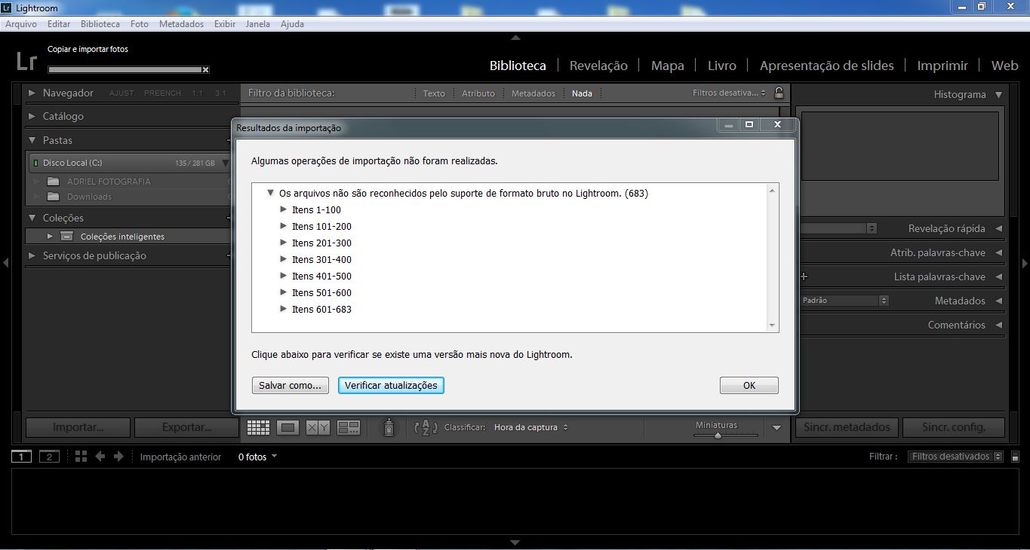Open the 0 fotos source dropdown
1030x550 pixels.
(x=257, y=457)
